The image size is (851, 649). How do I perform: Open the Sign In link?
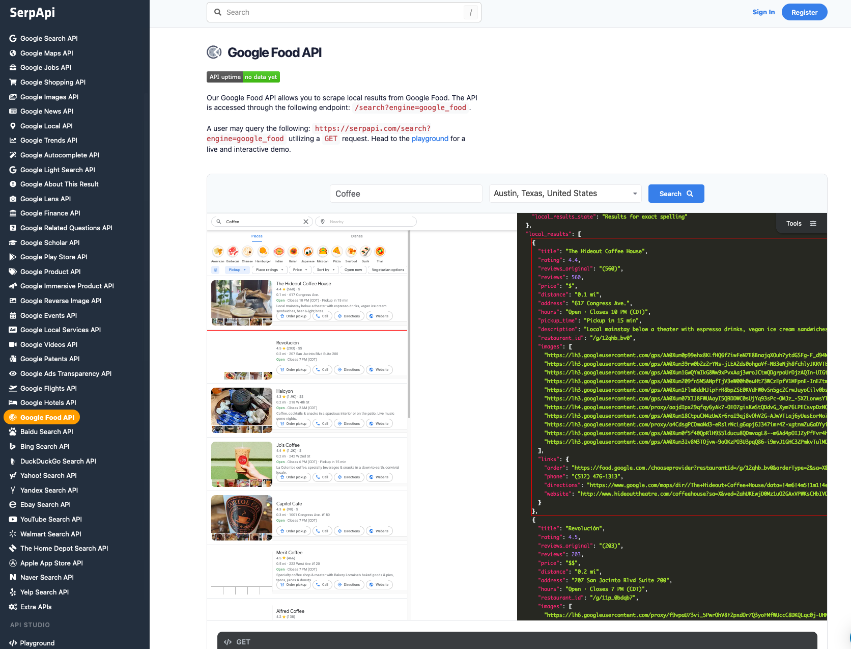click(763, 12)
